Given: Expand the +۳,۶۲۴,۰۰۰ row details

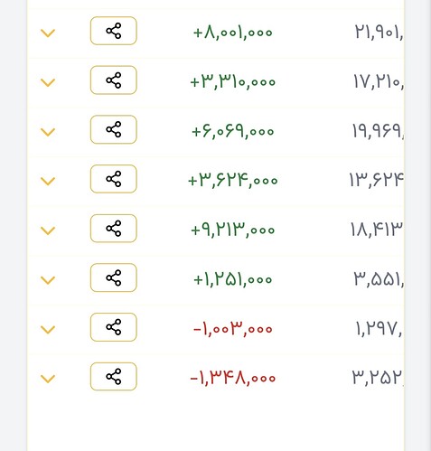Looking at the screenshot, I should coord(48,182).
